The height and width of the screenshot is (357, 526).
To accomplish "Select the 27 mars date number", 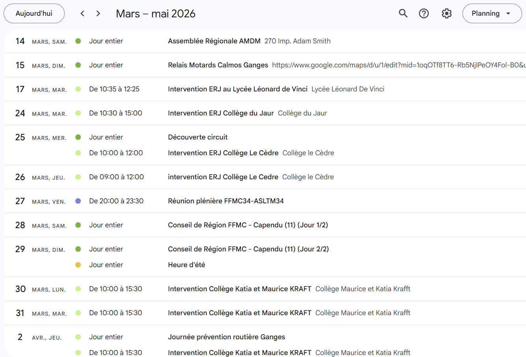I will [20, 201].
